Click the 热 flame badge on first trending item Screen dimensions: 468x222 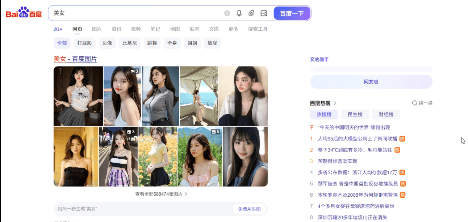(403, 138)
